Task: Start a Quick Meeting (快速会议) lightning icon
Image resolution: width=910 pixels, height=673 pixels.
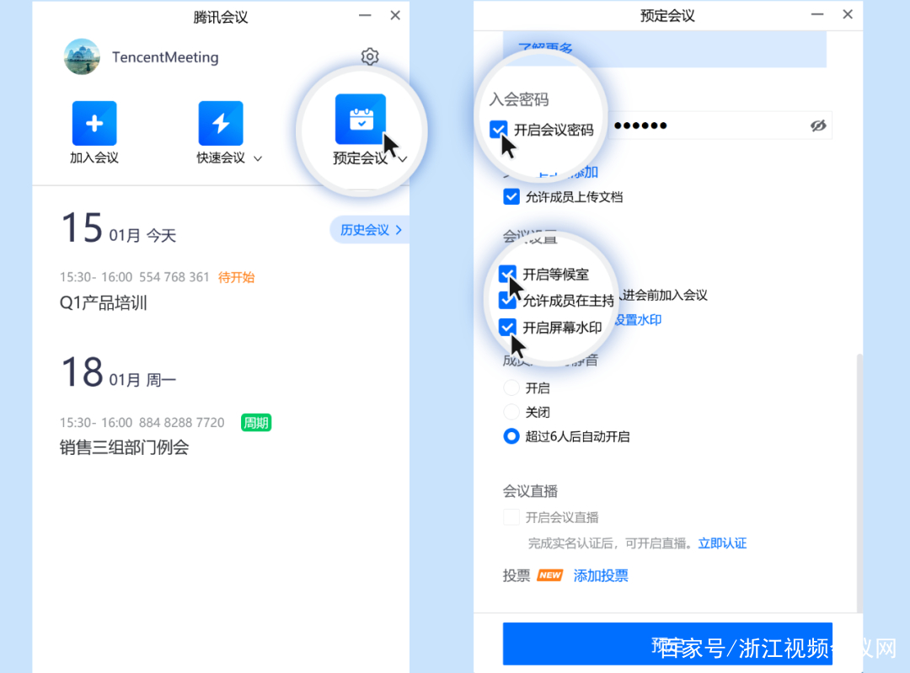Action: [x=221, y=123]
